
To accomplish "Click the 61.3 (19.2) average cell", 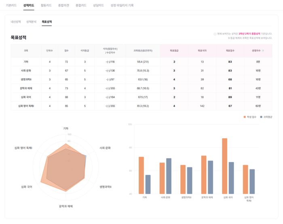I will (143, 106).
